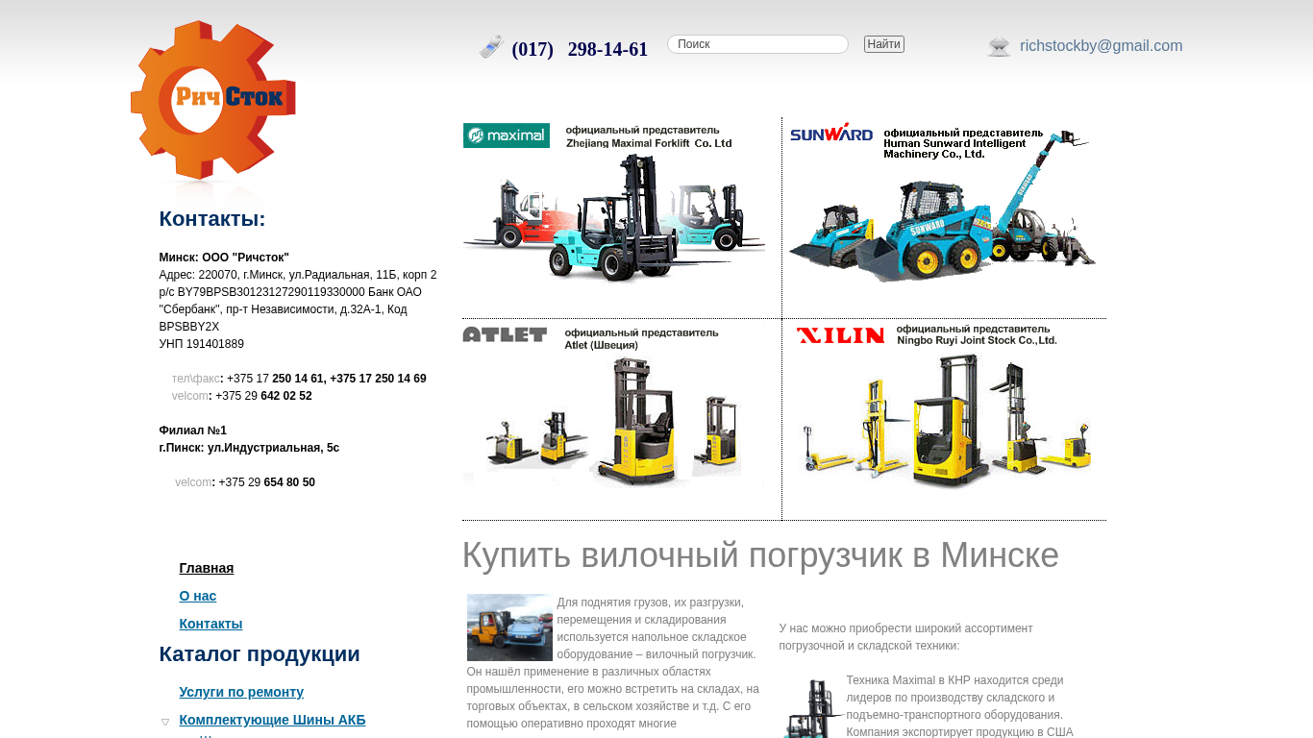Screen dimensions: 1313x738
Task: Click the Филиал №1 text
Action: (x=193, y=430)
